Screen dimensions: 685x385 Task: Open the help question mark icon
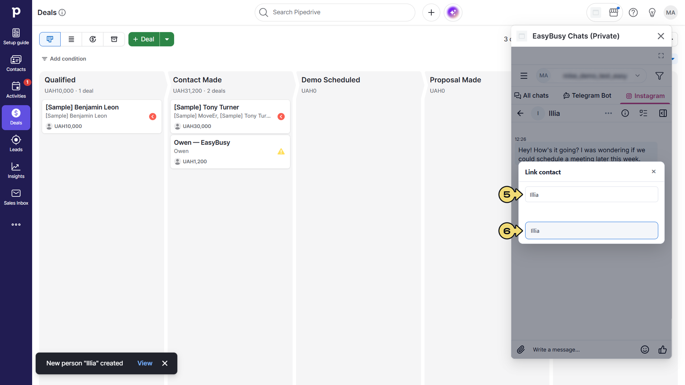coord(633,12)
